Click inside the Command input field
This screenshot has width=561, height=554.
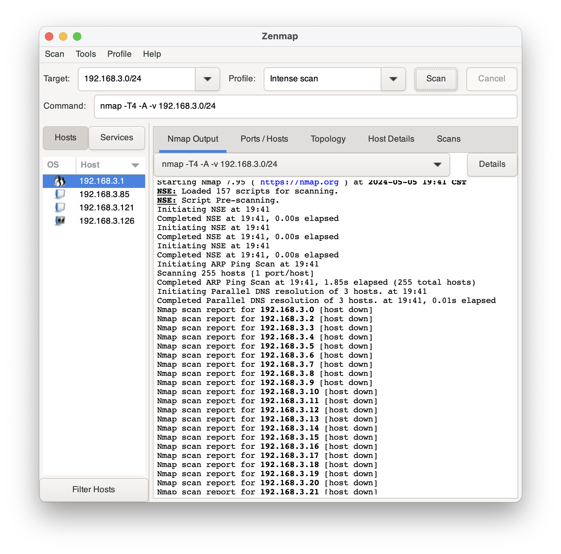tap(305, 106)
